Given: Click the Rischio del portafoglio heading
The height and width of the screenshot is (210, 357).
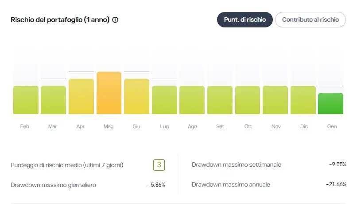Looking at the screenshot, I should point(60,20).
